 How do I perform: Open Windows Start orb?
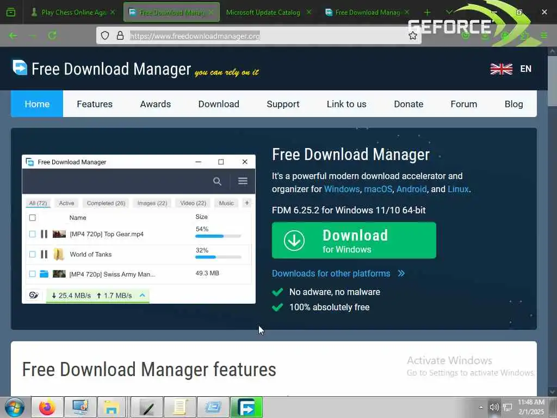tap(15, 407)
